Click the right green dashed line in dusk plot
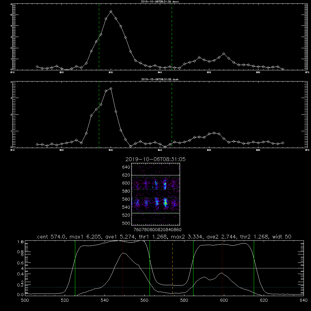Image resolution: width=311 pixels, height=311 pixels. (x=172, y=115)
